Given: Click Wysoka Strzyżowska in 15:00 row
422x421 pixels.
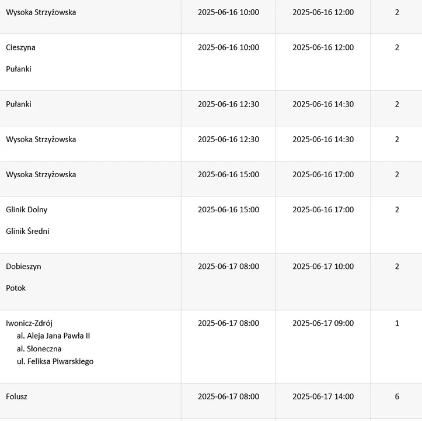Looking at the screenshot, I should [x=41, y=174].
